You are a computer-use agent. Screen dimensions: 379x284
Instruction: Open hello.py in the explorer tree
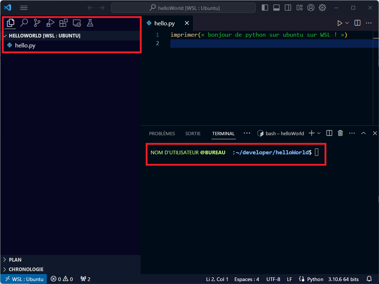point(70,45)
